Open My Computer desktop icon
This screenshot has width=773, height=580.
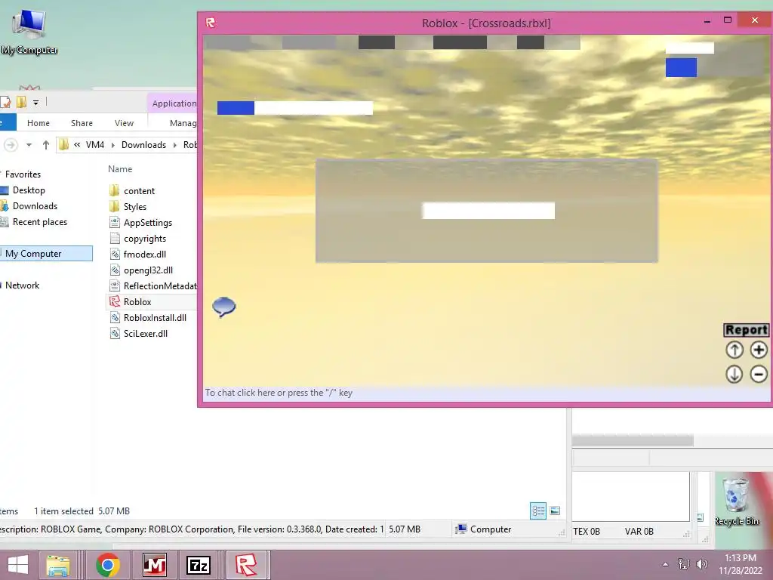pyautogui.click(x=29, y=30)
